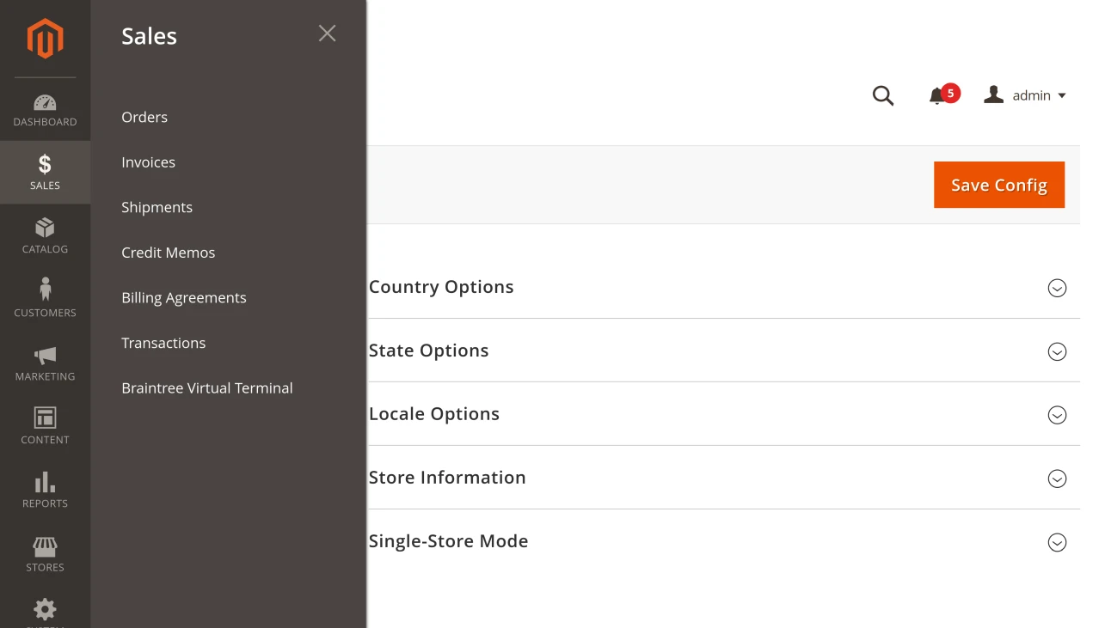The height and width of the screenshot is (628, 1105).
Task: Expand the Country Options section
Action: point(1057,288)
